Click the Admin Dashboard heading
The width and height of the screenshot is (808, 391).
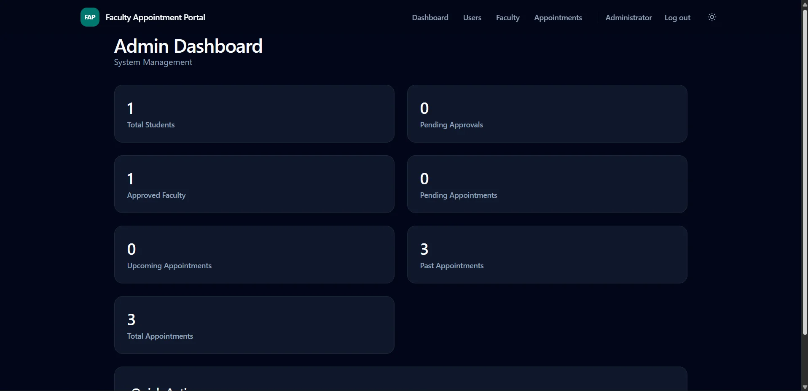point(188,46)
